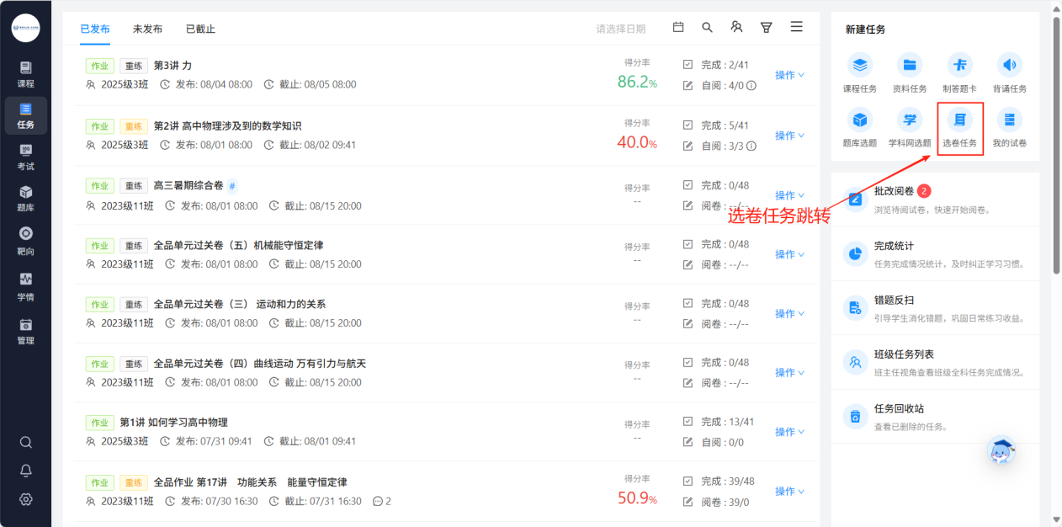Open 完成统计
The width and height of the screenshot is (1062, 527).
click(935, 254)
